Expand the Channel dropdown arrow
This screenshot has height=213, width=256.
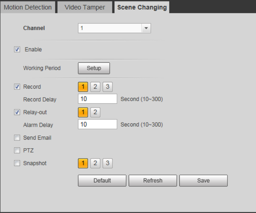click(x=146, y=28)
